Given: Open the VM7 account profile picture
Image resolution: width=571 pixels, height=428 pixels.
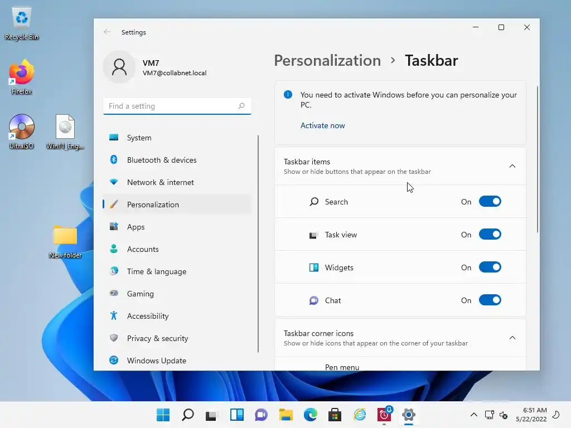Looking at the screenshot, I should (x=119, y=67).
